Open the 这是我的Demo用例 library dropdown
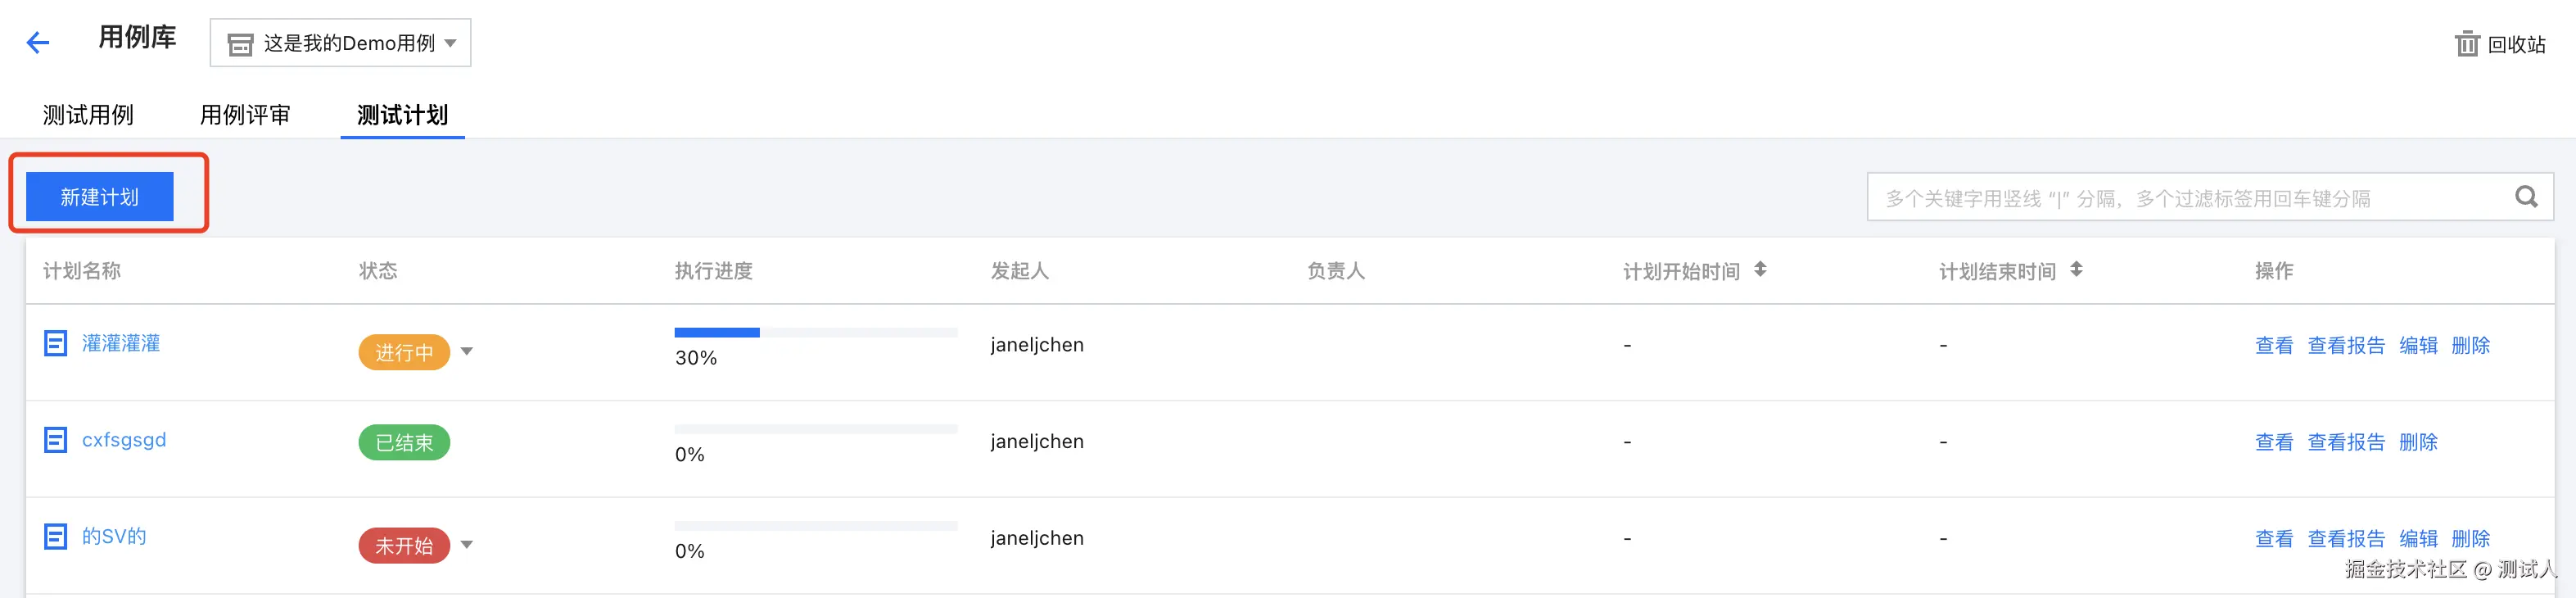The image size is (2576, 598). click(x=340, y=43)
